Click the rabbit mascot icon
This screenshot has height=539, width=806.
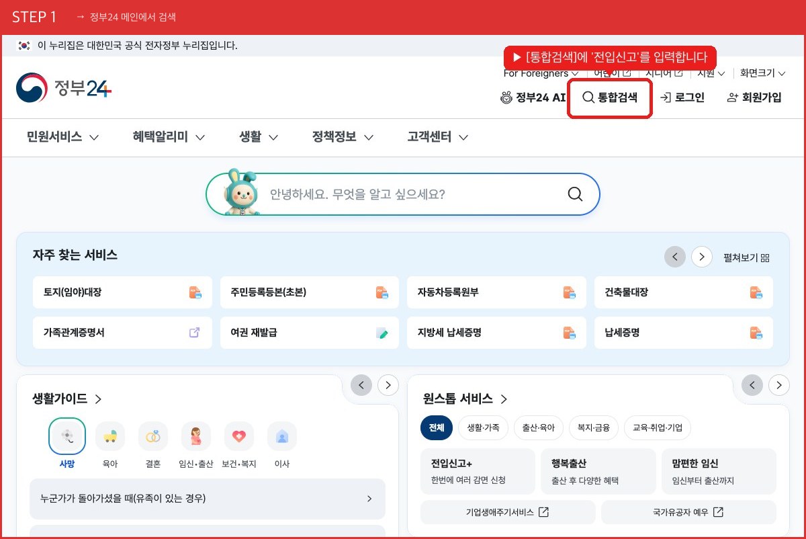[x=241, y=193]
